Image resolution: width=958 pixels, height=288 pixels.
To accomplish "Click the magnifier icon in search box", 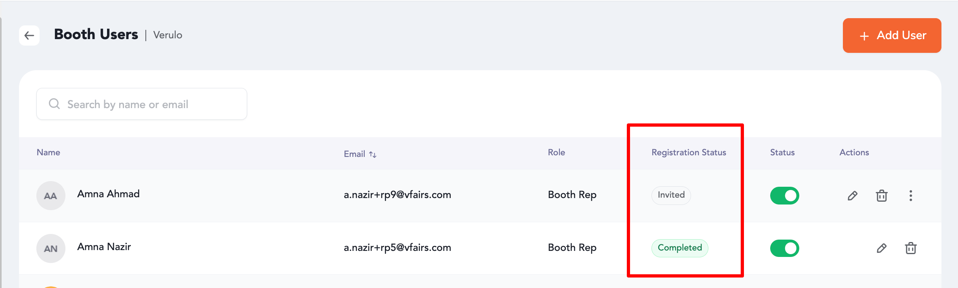I will (54, 104).
